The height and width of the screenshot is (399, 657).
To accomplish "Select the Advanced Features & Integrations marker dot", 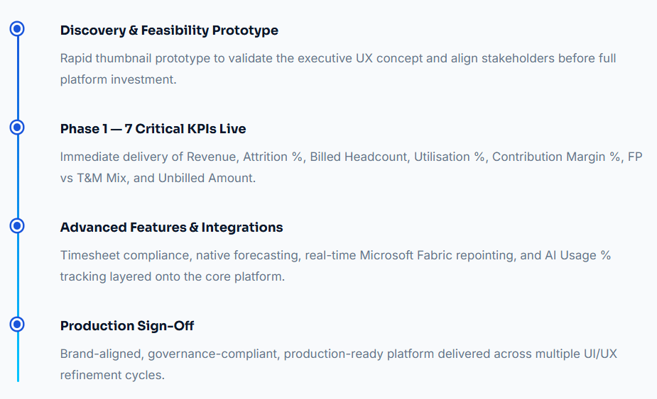I will coord(17,226).
